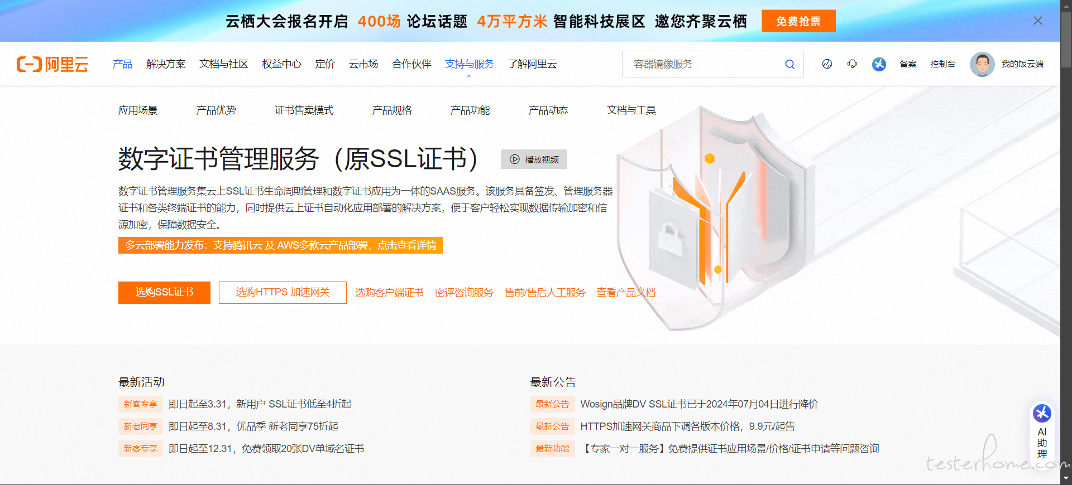Open the 产品 menu
The width and height of the screenshot is (1072, 485).
(x=123, y=64)
